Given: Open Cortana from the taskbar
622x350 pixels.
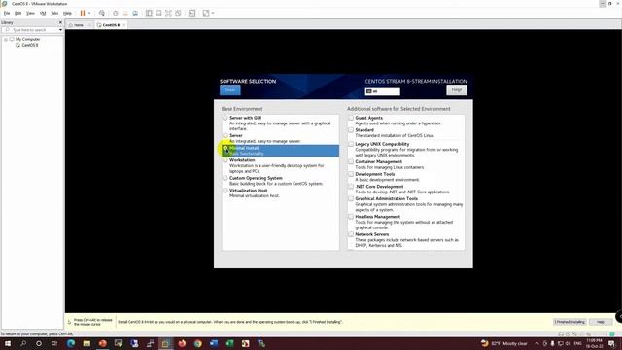Looking at the screenshot, I should tap(39, 343).
